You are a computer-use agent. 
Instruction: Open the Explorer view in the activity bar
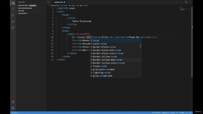pos(13,3)
